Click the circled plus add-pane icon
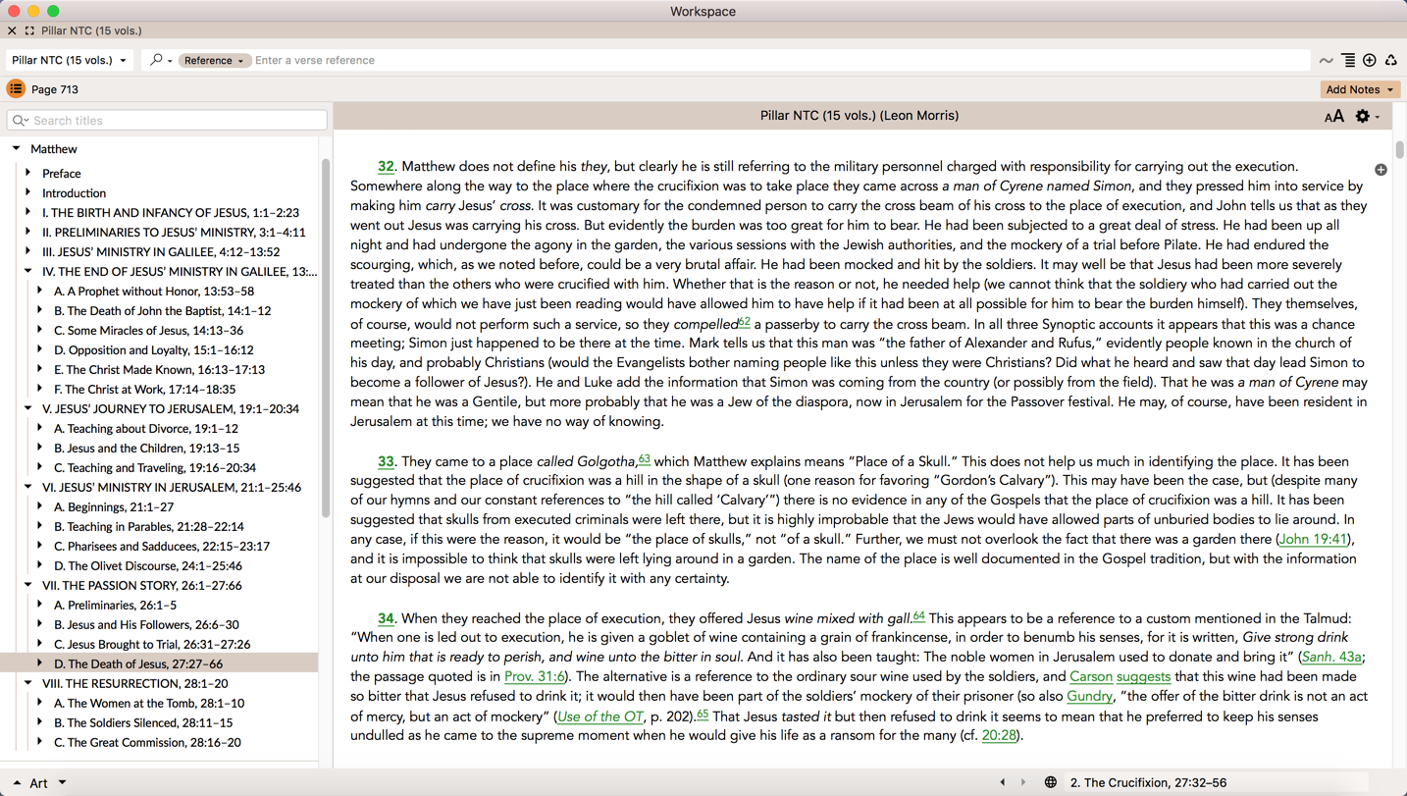Image resolution: width=1407 pixels, height=796 pixels. [x=1370, y=61]
